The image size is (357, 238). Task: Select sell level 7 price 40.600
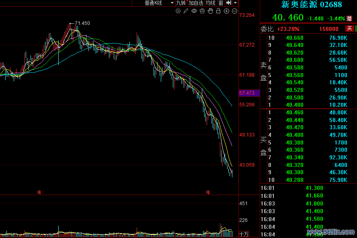(x=295, y=60)
